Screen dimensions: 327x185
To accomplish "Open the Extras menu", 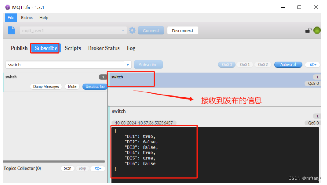I will (27, 18).
